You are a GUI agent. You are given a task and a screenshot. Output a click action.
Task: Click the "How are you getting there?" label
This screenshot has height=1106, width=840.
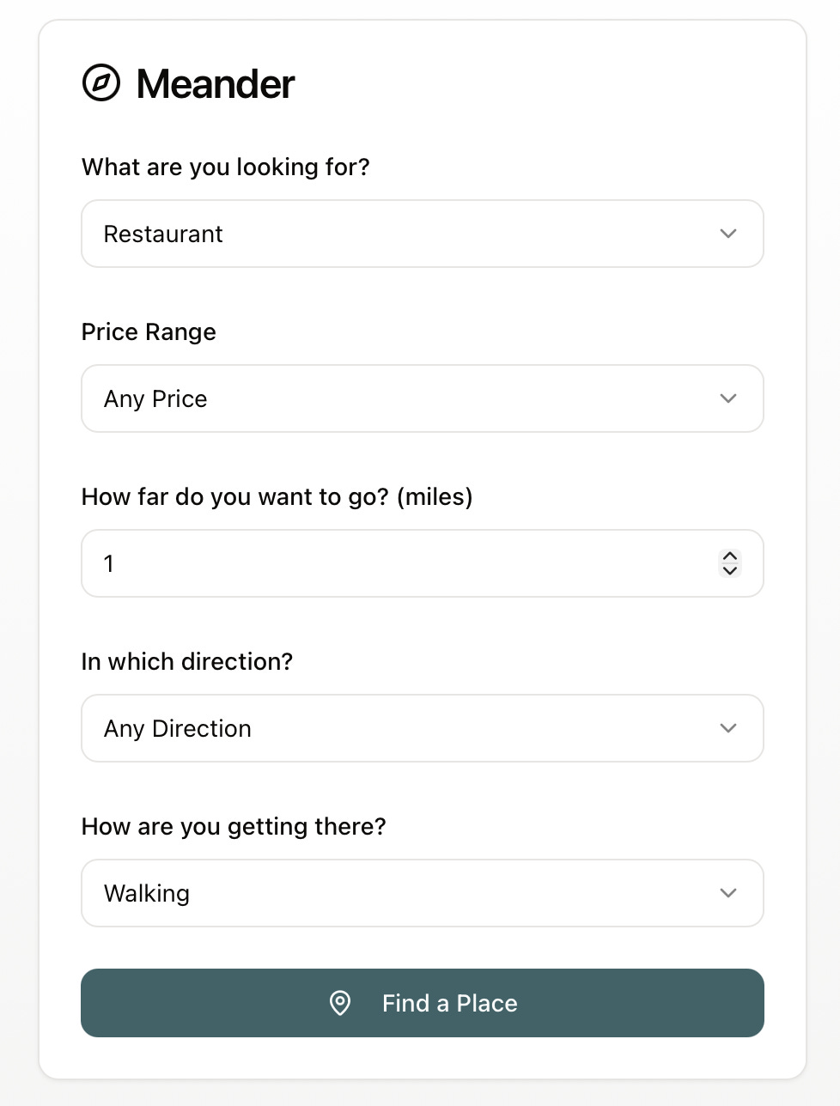234,826
